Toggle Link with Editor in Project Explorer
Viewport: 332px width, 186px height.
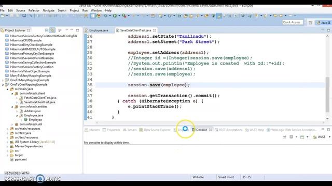(52, 30)
